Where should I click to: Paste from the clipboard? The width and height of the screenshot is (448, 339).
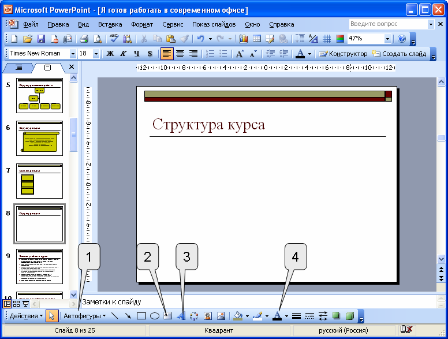click(x=170, y=39)
